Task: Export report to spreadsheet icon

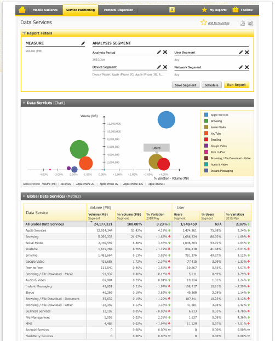Action: (250, 24)
